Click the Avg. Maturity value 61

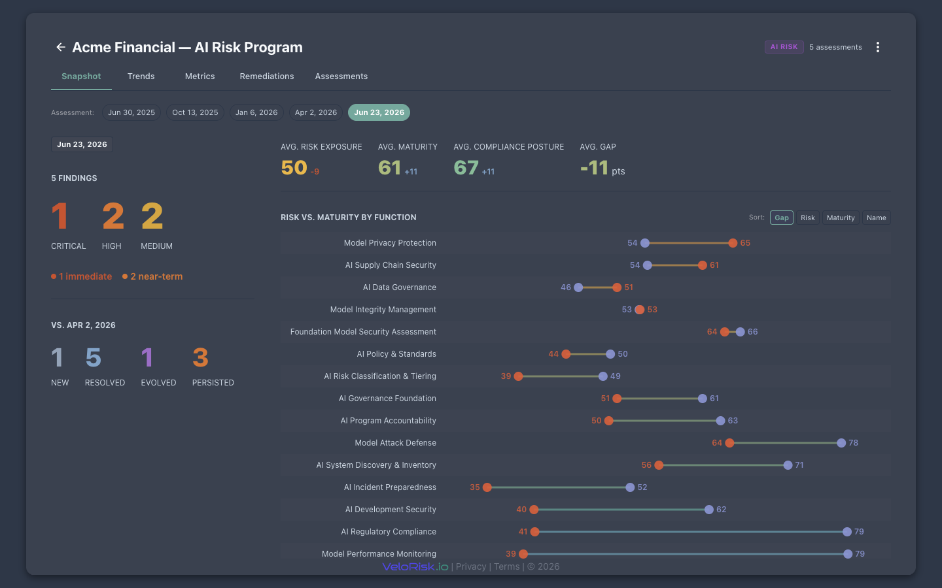(390, 168)
